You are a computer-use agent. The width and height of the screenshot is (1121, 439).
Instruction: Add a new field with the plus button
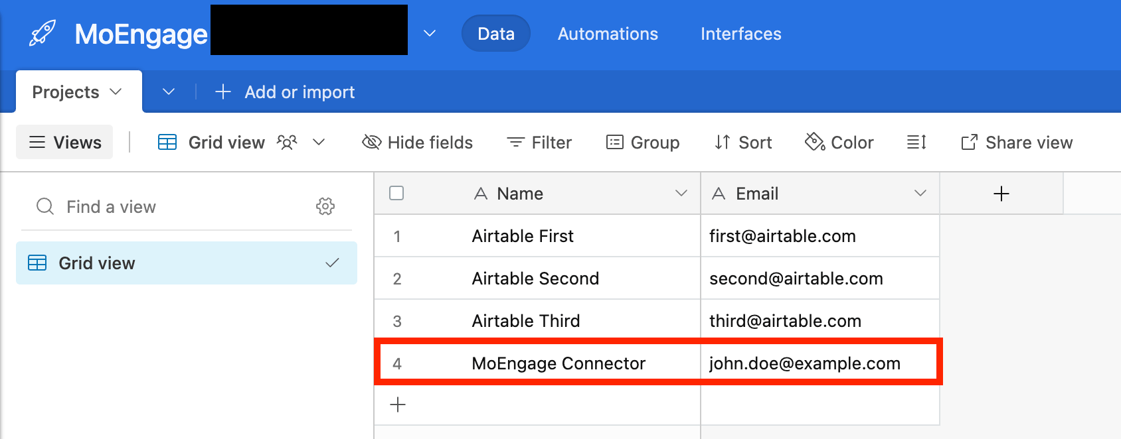pos(1001,194)
